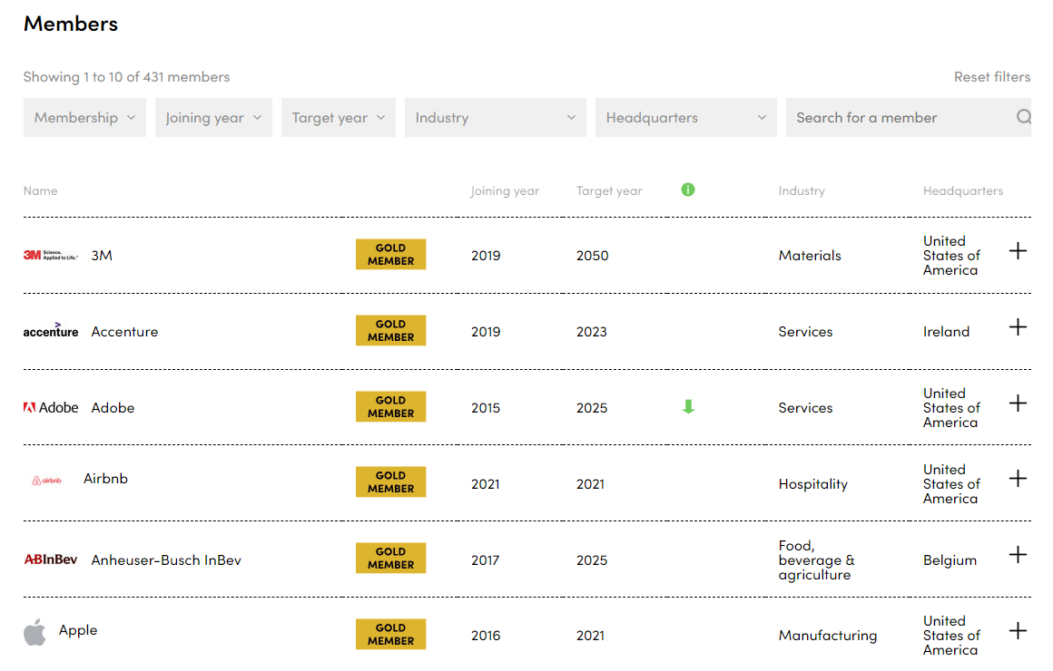Click the Name column header
Image resolution: width=1053 pixels, height=671 pixels.
[x=40, y=190]
